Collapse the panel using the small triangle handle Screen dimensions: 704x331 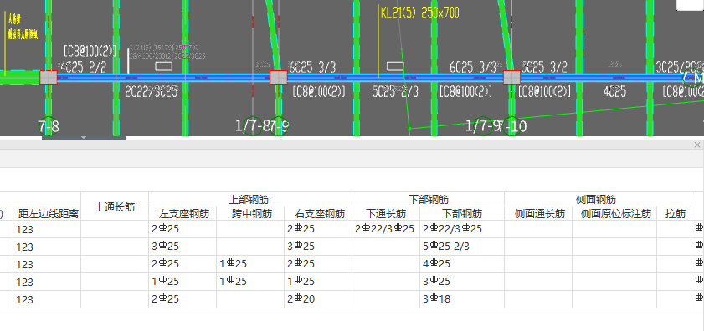pyautogui.click(x=84, y=137)
